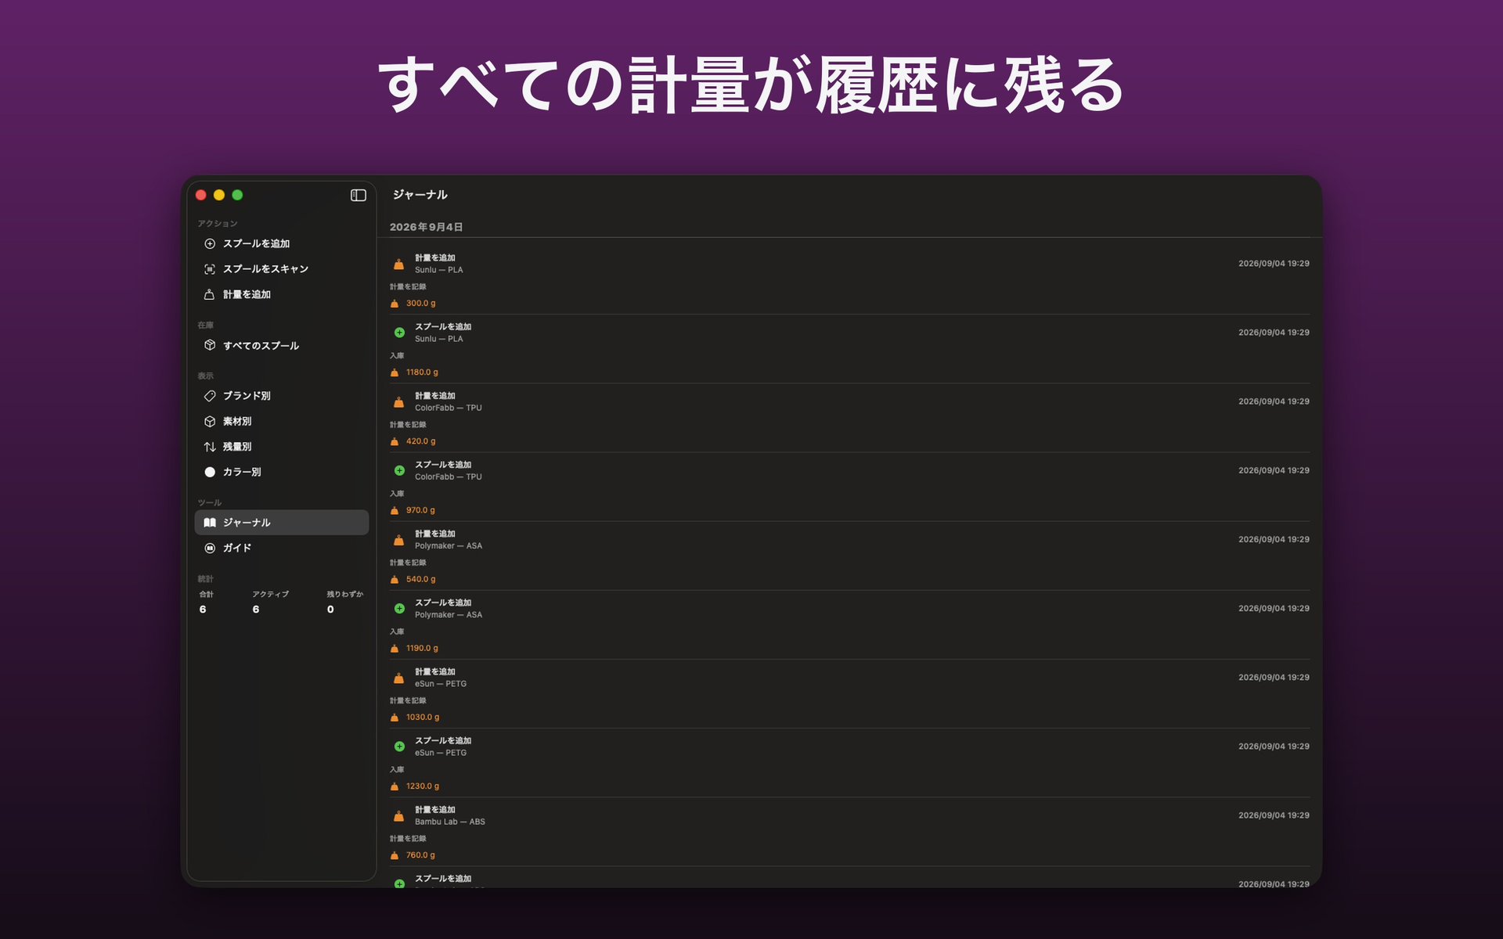The image size is (1503, 939).
Task: Open スプールをスキャン in the sidebar
Action: pos(281,269)
